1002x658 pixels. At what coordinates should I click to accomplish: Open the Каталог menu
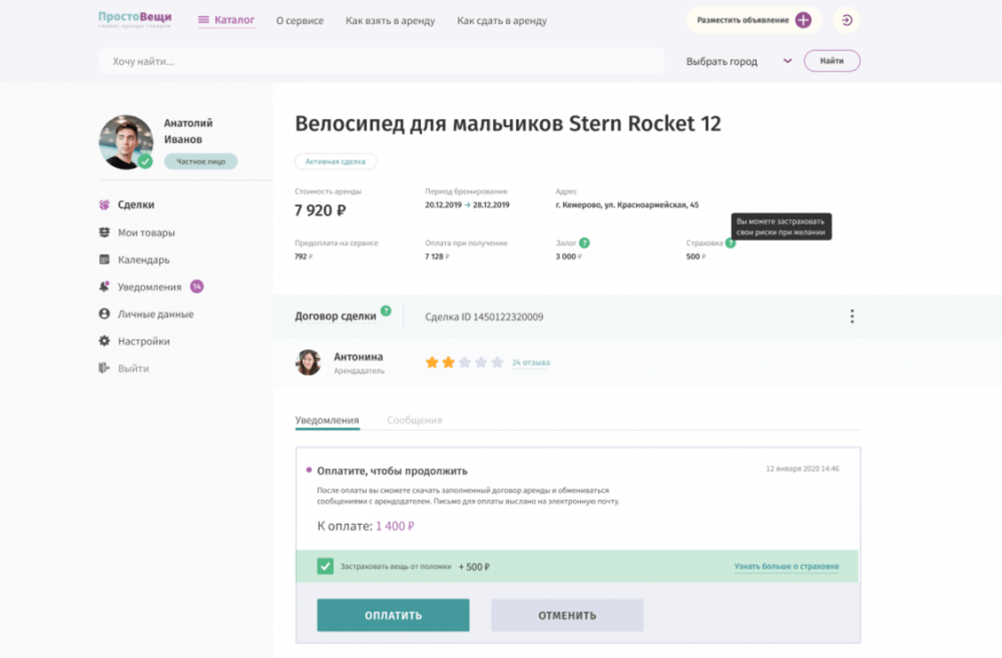[x=227, y=20]
